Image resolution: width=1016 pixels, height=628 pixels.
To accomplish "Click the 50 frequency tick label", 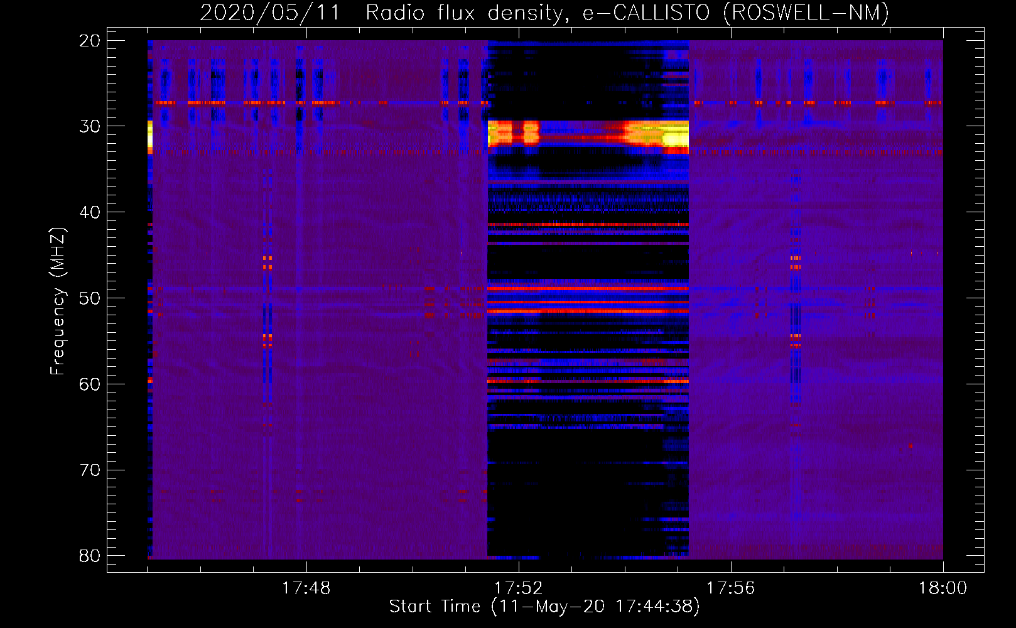I will click(x=90, y=298).
